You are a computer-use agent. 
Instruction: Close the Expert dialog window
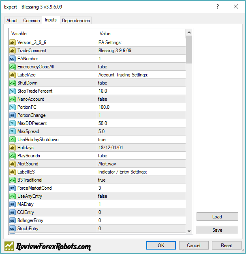click(x=236, y=6)
